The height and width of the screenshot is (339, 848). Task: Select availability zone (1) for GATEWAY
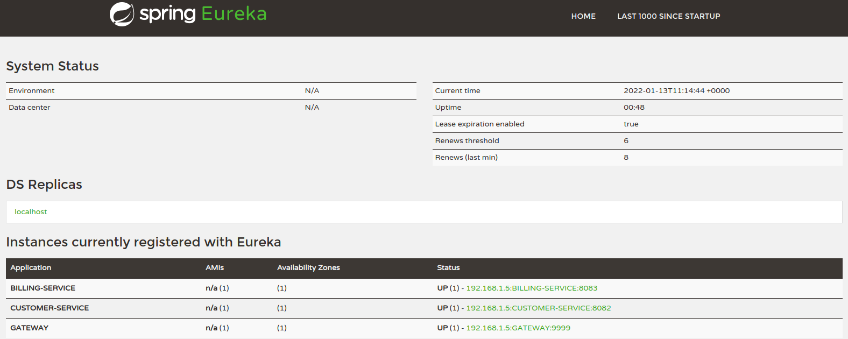point(282,328)
